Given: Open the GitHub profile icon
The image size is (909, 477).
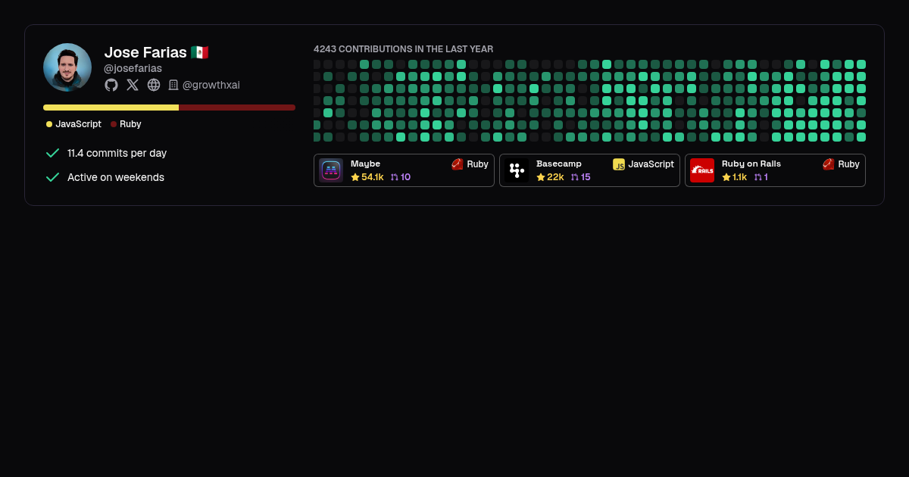Looking at the screenshot, I should click(x=111, y=85).
